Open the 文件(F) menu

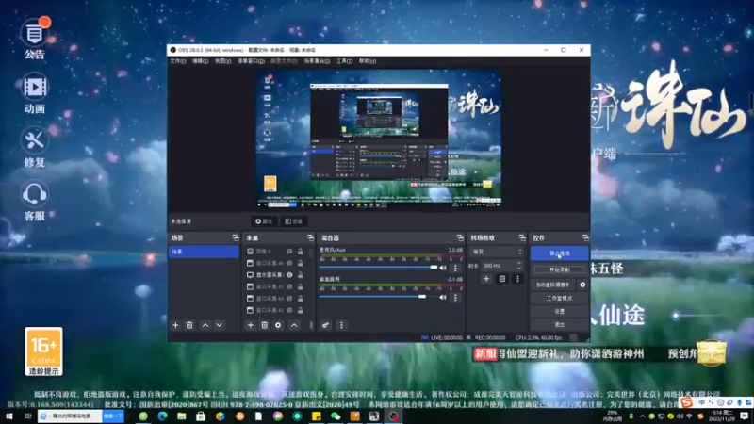(x=177, y=61)
